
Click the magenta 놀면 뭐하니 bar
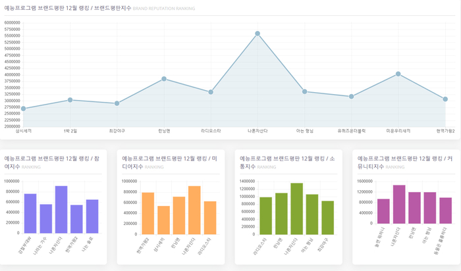pyautogui.click(x=383, y=211)
